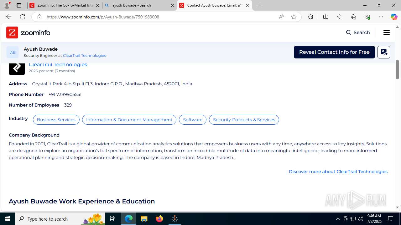Open ClearTrail Technologies link in profile bar

84,56
